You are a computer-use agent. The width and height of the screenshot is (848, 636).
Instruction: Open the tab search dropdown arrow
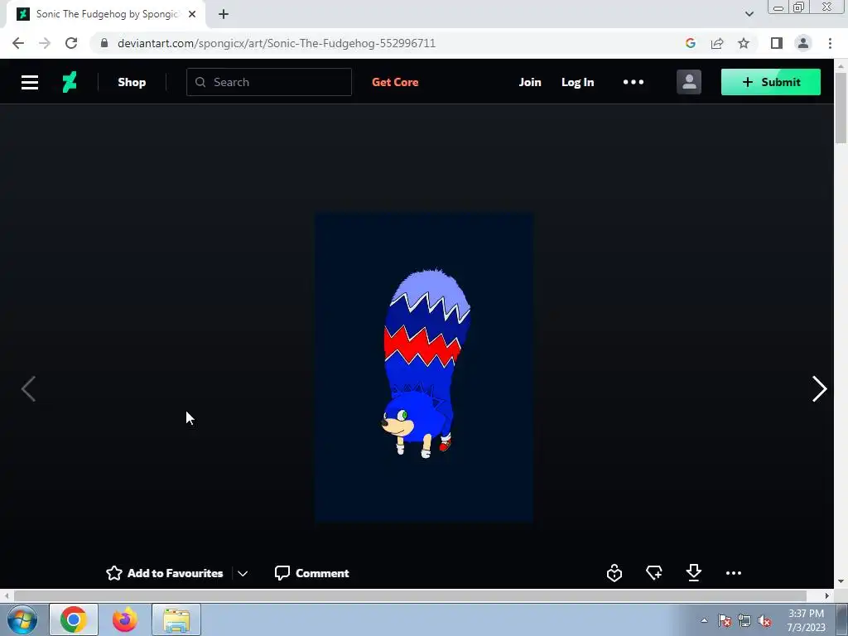[749, 14]
